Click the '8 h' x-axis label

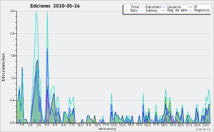click(80, 125)
